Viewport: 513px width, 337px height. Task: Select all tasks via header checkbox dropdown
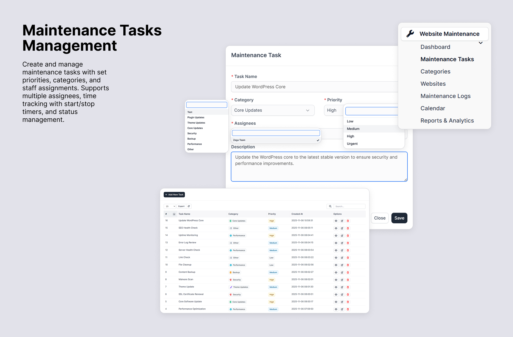(x=173, y=214)
